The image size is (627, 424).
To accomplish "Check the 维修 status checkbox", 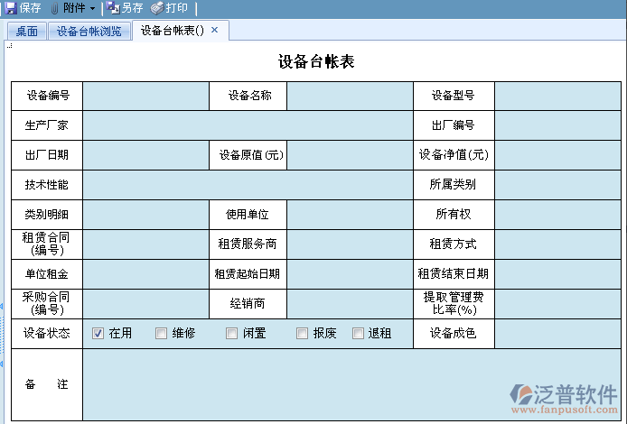I will [x=161, y=333].
